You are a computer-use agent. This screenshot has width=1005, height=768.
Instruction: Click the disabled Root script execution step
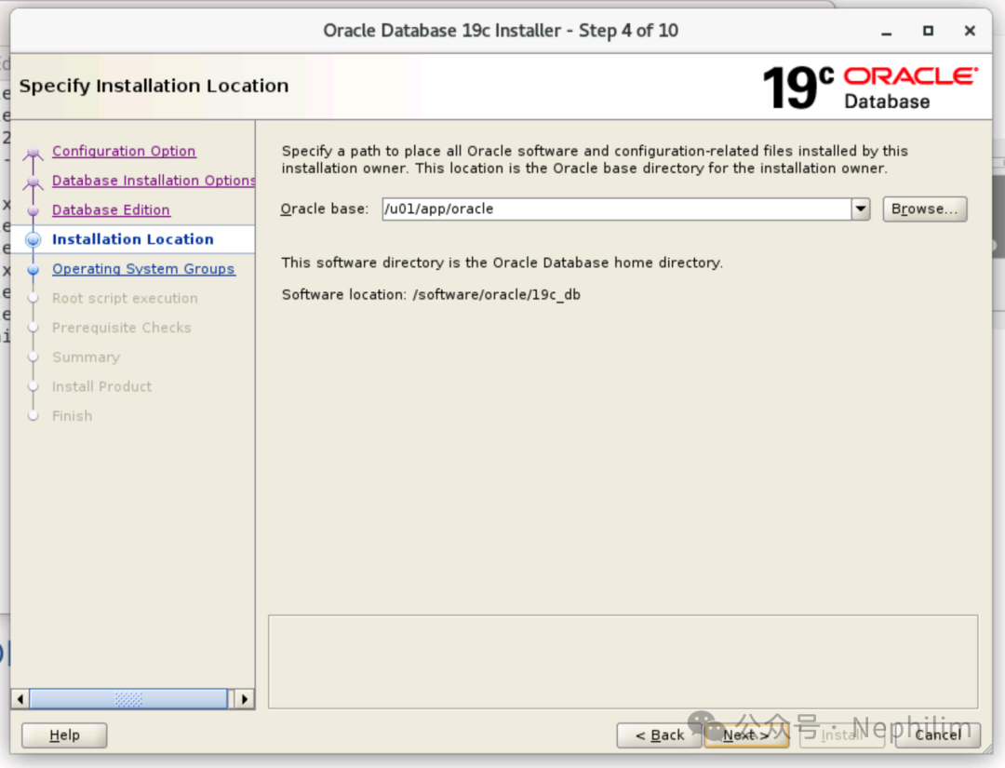(125, 298)
